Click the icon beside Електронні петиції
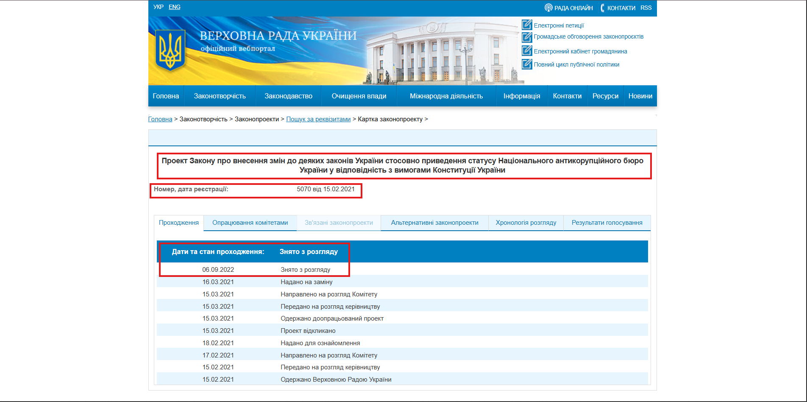 point(527,25)
